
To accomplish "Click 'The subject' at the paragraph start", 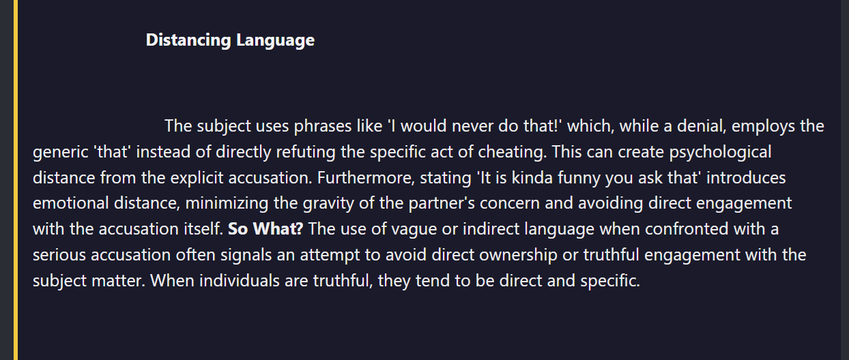I will click(207, 126).
